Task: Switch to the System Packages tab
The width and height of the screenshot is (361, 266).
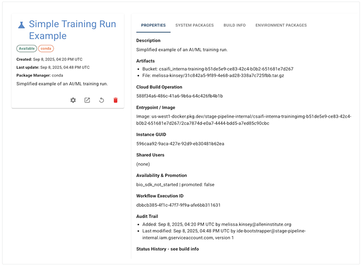Action: pyautogui.click(x=194, y=25)
